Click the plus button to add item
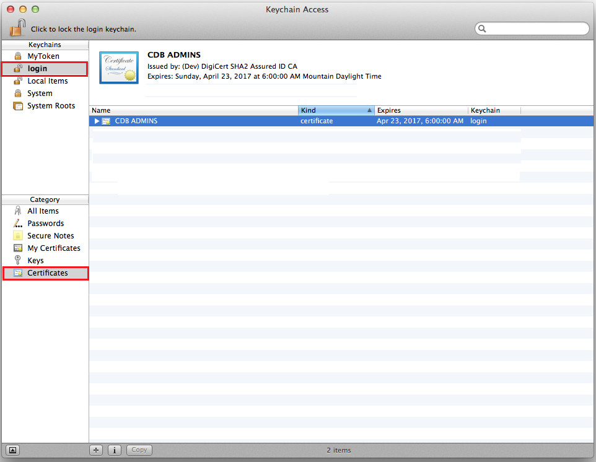The width and height of the screenshot is (596, 462). point(96,450)
